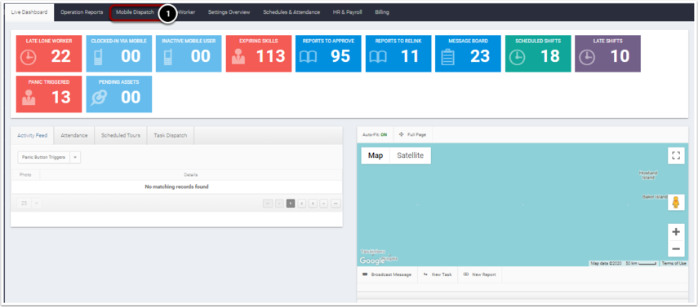Select the Task Dispatch tab
Viewport: 698px width, 307px height.
point(171,135)
